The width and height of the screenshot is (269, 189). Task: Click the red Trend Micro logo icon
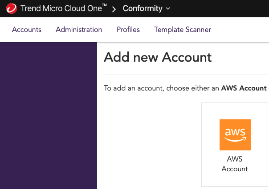pos(12,8)
